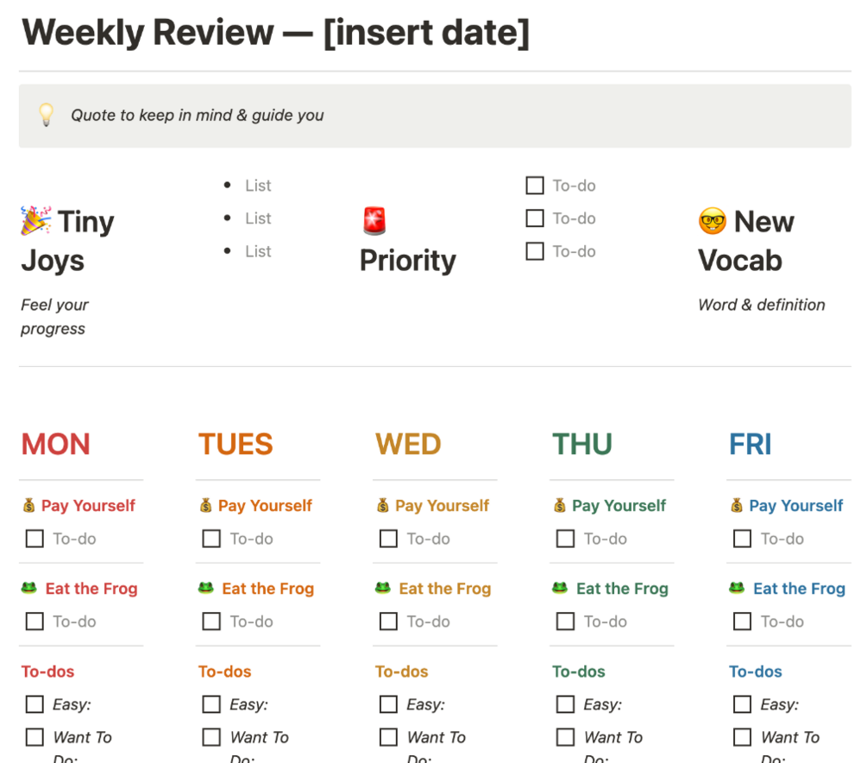Click the quote text in the callout block
Viewport: 867px width, 763px height.
point(198,115)
